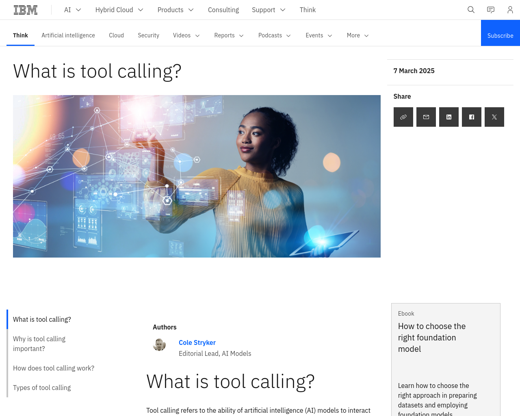Share article on LinkedIn
The height and width of the screenshot is (416, 520).
tap(449, 117)
